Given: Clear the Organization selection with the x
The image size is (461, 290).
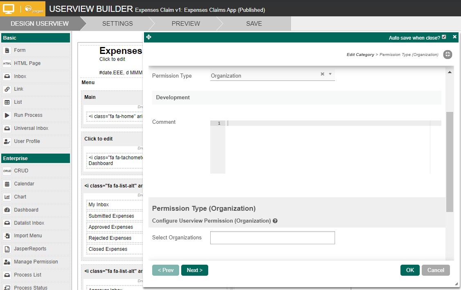Looking at the screenshot, I should 322,74.
